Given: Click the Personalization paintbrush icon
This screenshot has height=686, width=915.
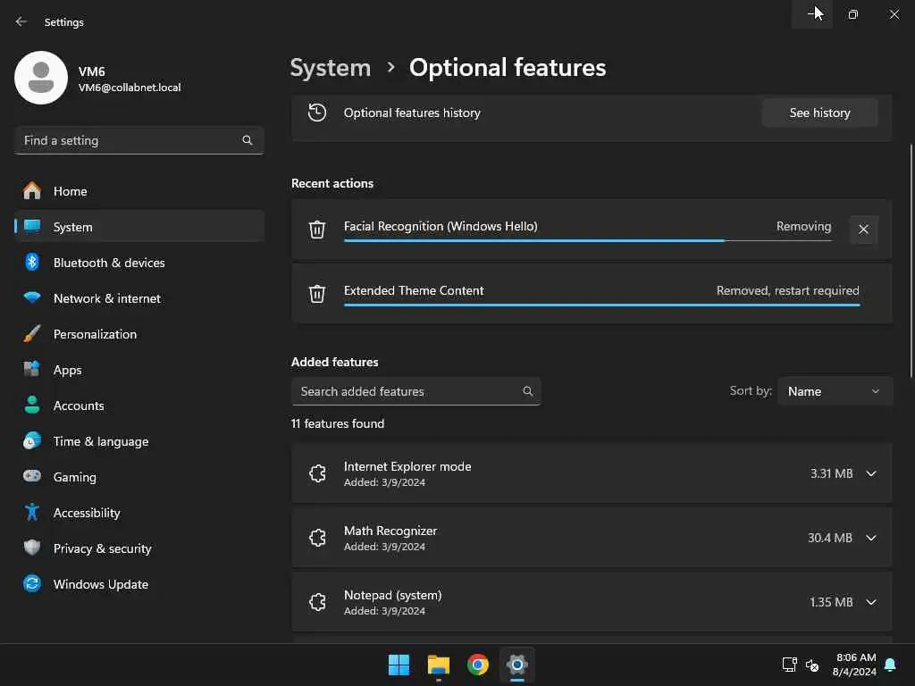Looking at the screenshot, I should [x=32, y=334].
